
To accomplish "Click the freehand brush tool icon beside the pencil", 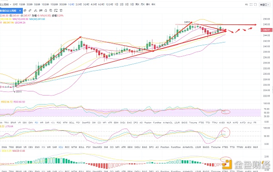I will click(35, 10).
